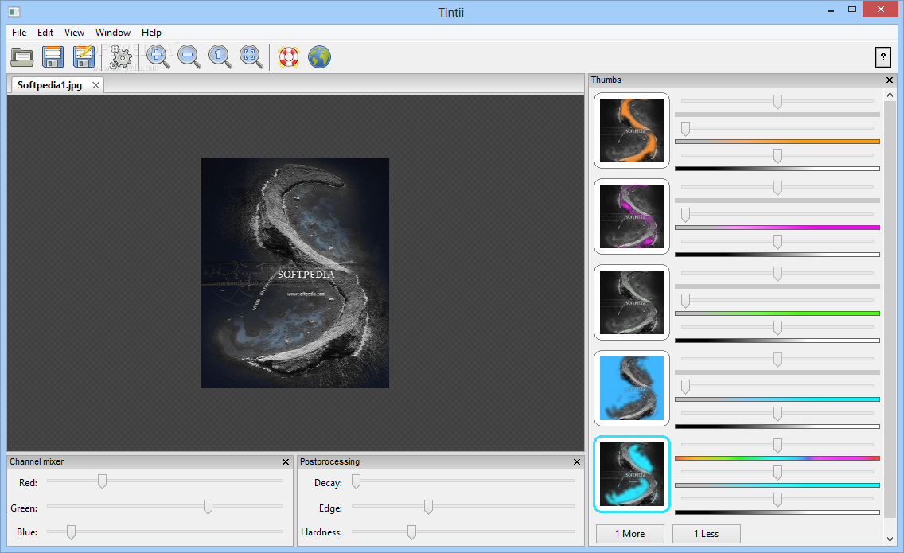The height and width of the screenshot is (553, 904).
Task: Click the hue slider handle of orange thumb
Action: pyautogui.click(x=777, y=102)
